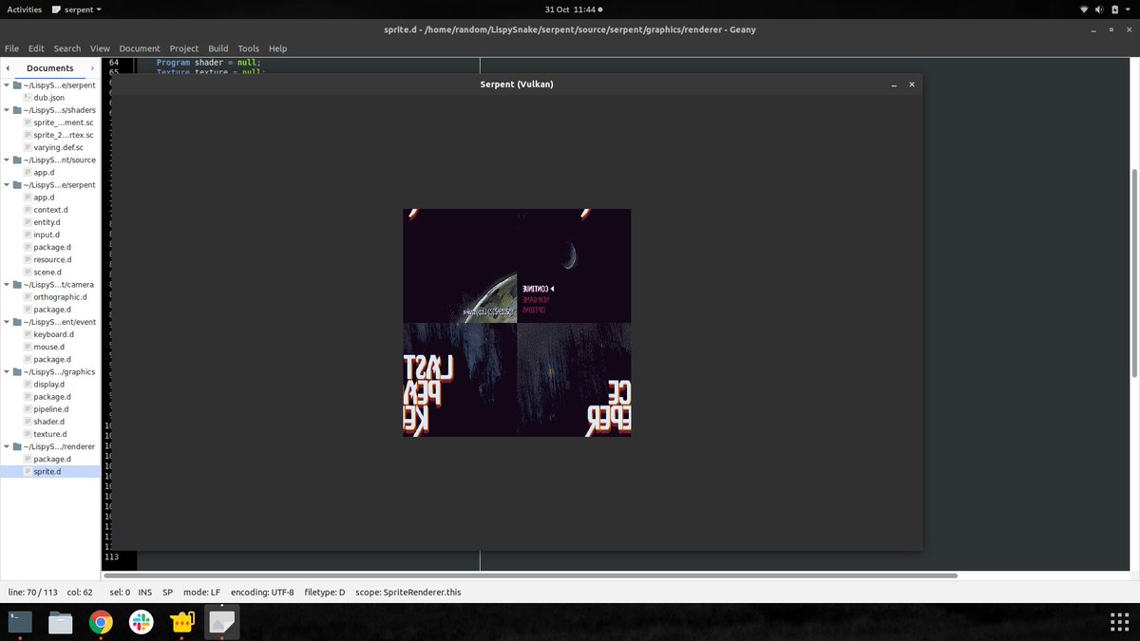Image resolution: width=1140 pixels, height=641 pixels.
Task: Open input.d in the sidebar
Action: coord(47,235)
